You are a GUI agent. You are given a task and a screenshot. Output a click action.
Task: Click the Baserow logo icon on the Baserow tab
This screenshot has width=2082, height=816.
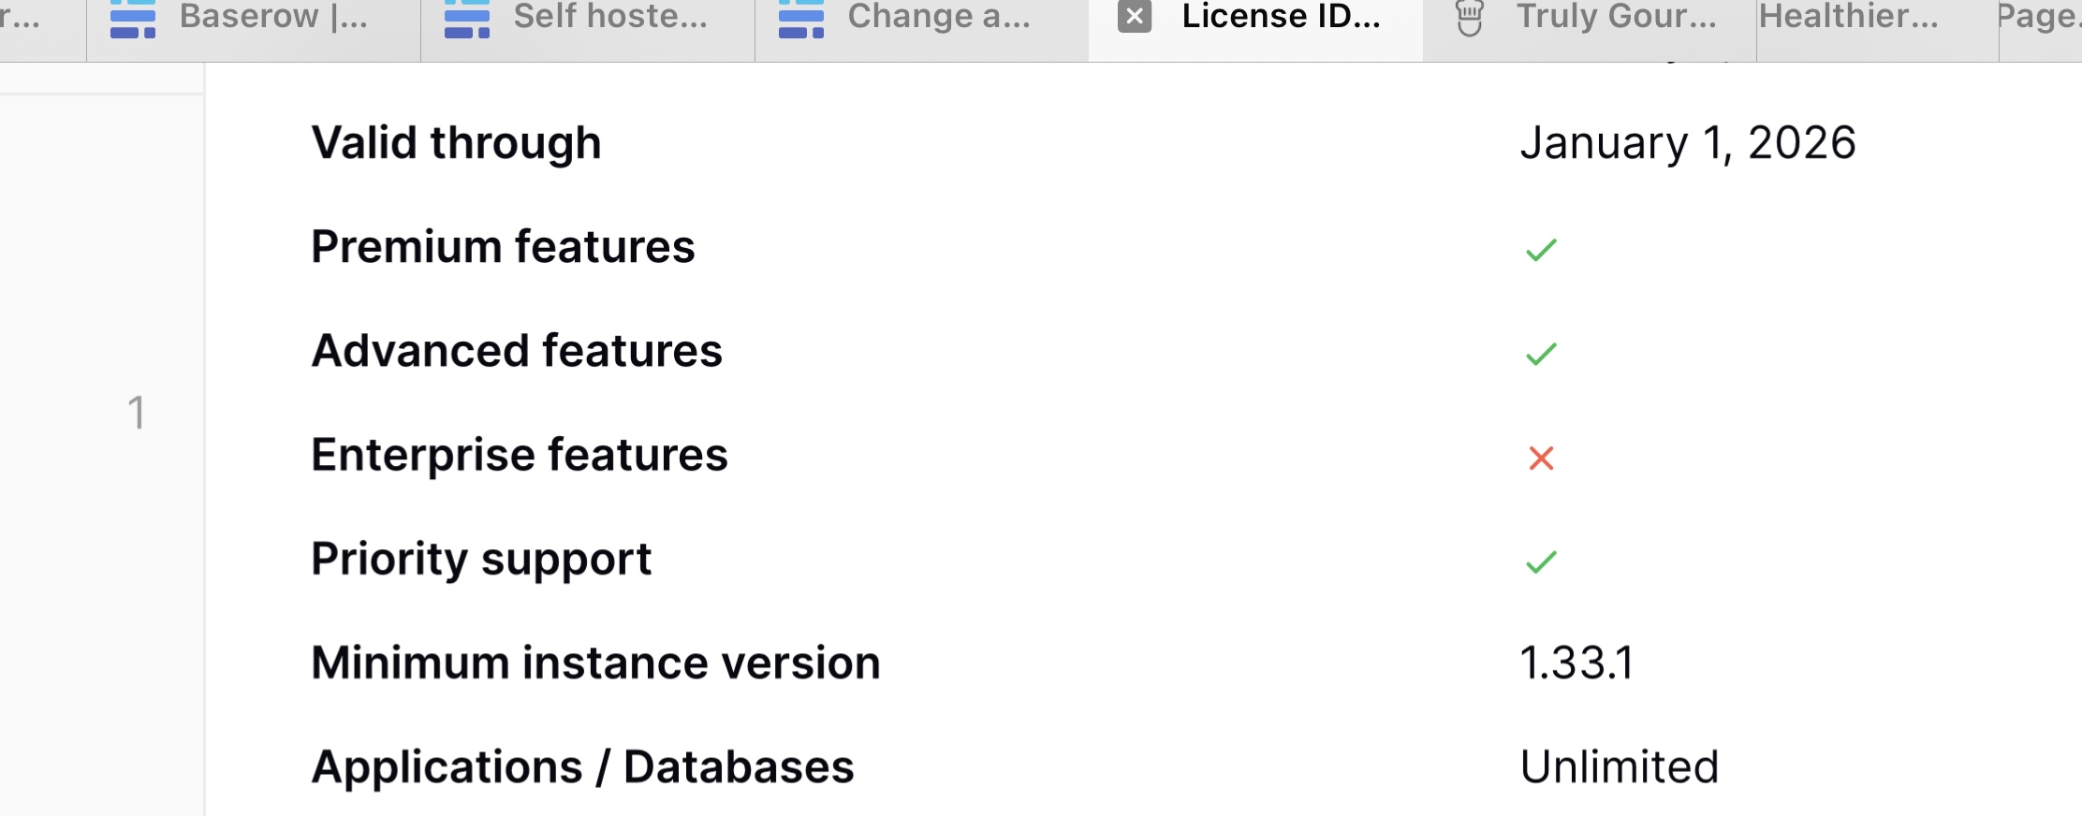coord(132,19)
